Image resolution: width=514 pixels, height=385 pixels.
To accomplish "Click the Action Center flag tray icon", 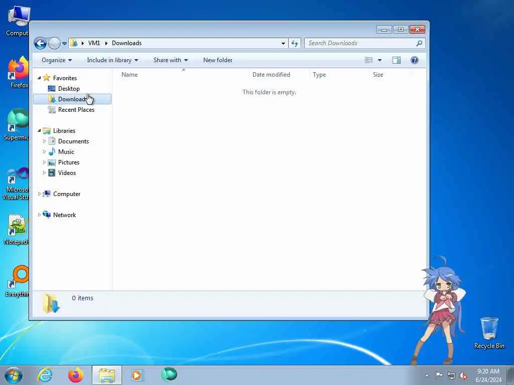I will pos(439,375).
